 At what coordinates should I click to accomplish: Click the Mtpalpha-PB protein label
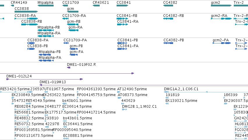50,52
